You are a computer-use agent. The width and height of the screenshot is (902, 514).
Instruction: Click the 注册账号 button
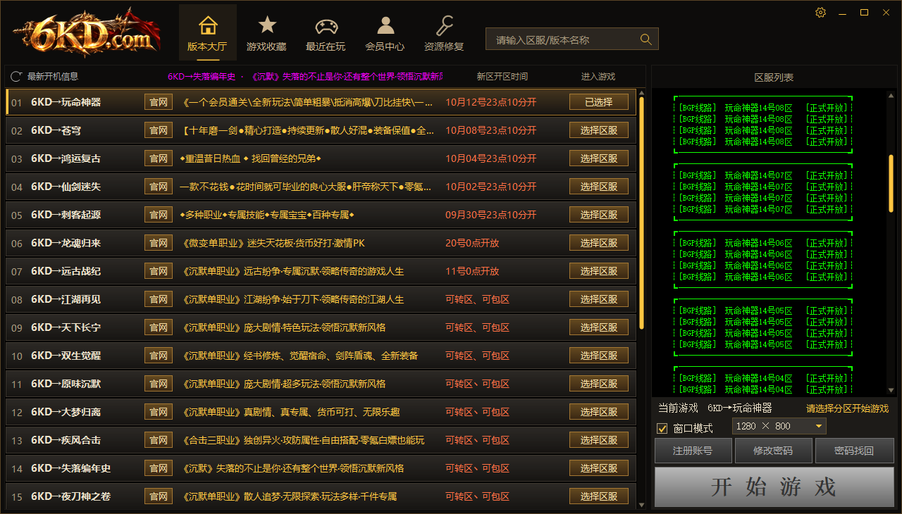tap(693, 451)
